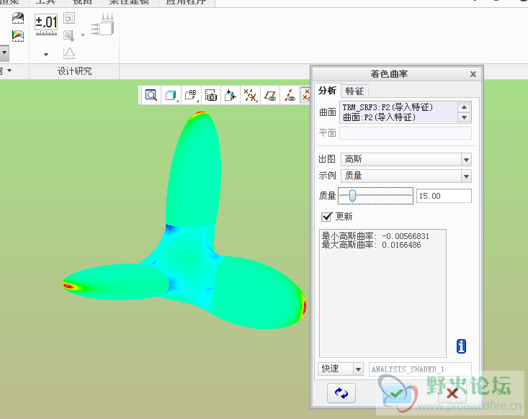Expand the dropdown arrow under tolerance tool
This screenshot has width=528, height=419.
click(x=46, y=55)
